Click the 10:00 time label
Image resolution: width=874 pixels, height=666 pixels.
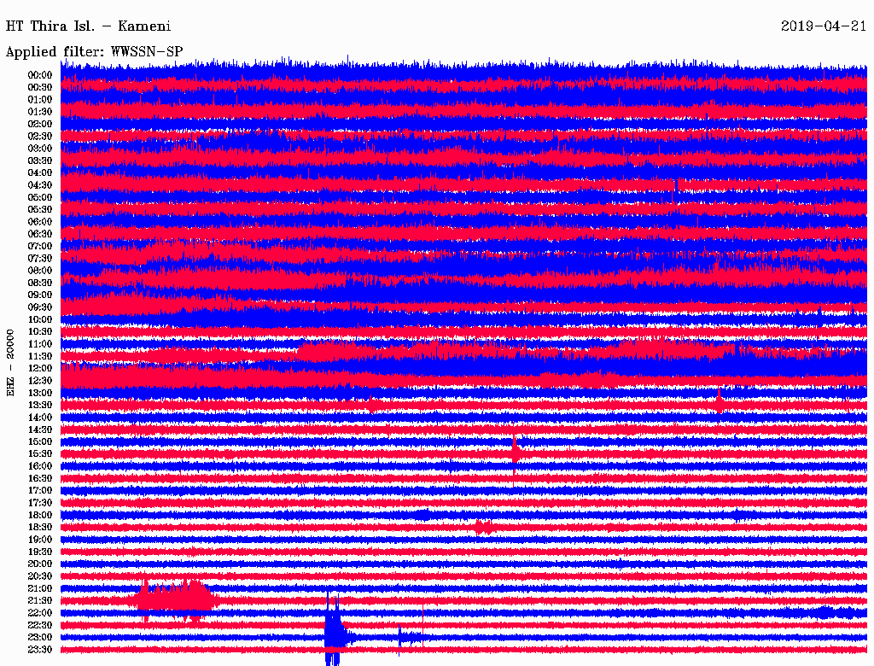pos(40,319)
